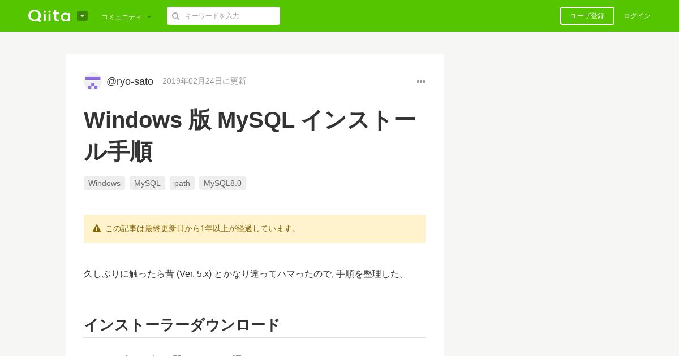Open the article's three-dot options menu

tap(421, 81)
